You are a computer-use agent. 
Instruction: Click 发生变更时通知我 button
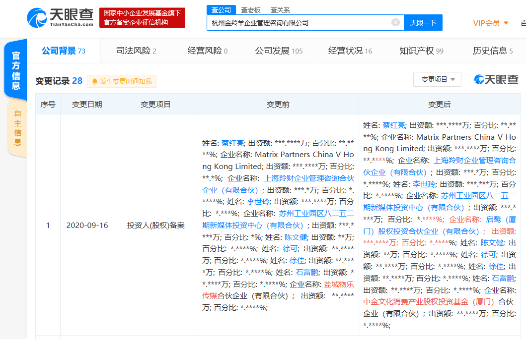121,81
